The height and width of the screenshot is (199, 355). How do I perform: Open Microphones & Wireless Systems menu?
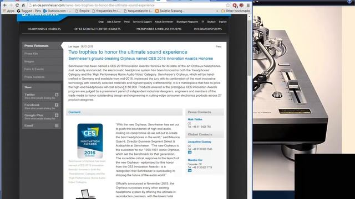coord(159,29)
